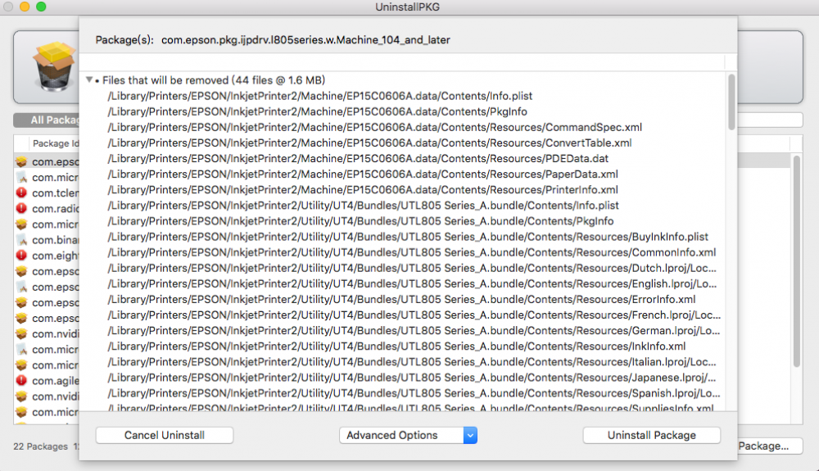The width and height of the screenshot is (819, 471).
Task: Click the main window package list scrollbar
Action: pyautogui.click(x=797, y=261)
